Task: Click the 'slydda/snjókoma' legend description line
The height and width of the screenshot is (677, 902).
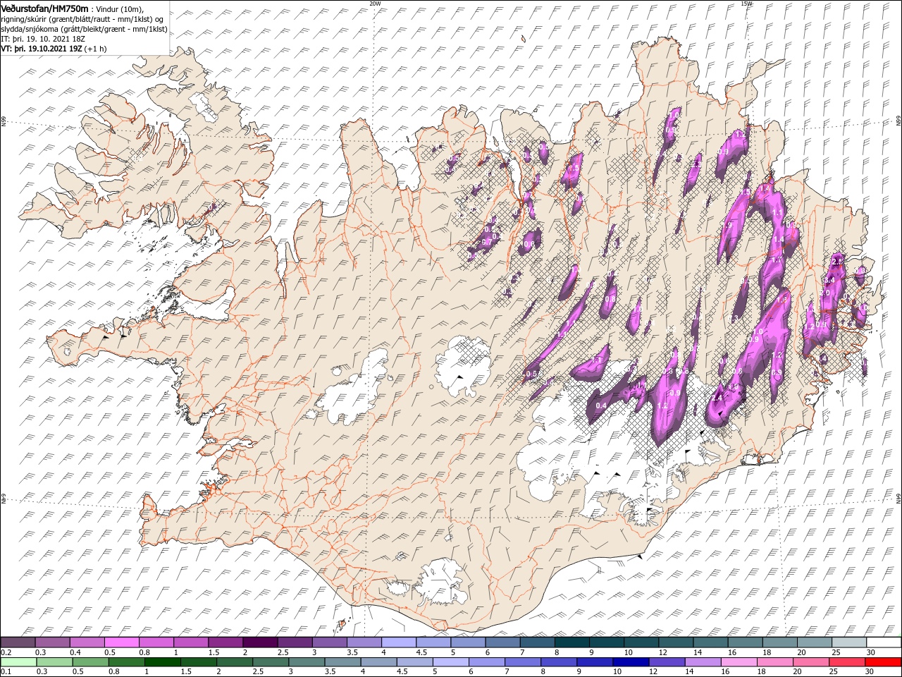Action: tap(84, 29)
